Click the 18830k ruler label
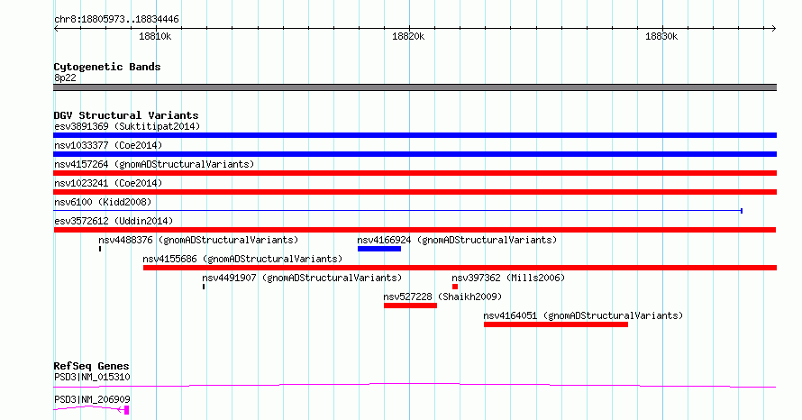This screenshot has height=420, width=802. (x=661, y=36)
